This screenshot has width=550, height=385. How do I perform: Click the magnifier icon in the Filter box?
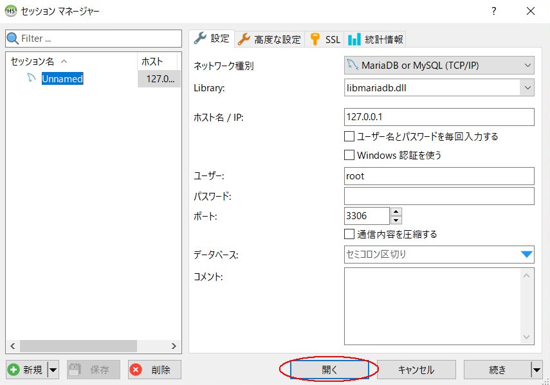(13, 38)
